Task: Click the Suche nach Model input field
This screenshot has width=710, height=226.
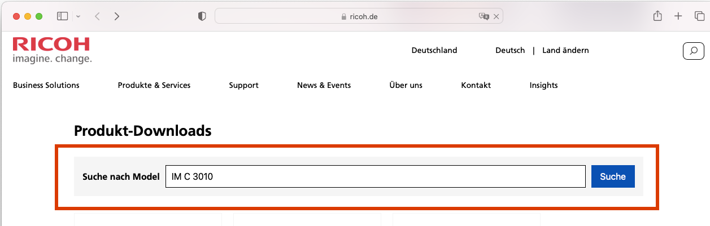Action: [376, 176]
